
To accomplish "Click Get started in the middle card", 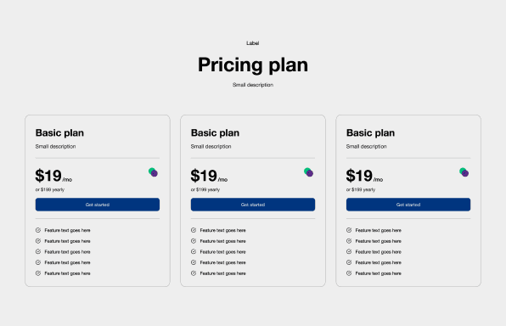I will 253,205.
